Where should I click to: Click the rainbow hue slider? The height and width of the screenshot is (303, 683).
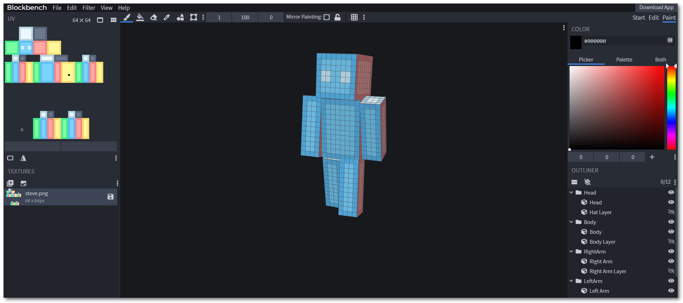[x=671, y=107]
